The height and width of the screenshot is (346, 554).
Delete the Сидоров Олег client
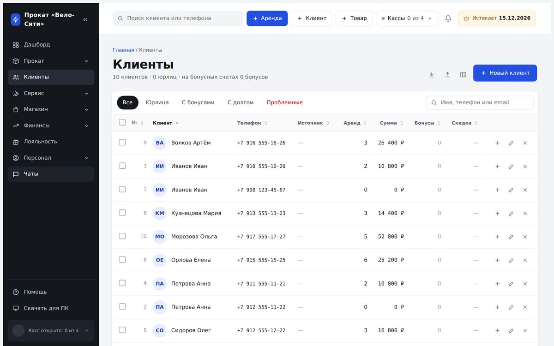(525, 331)
